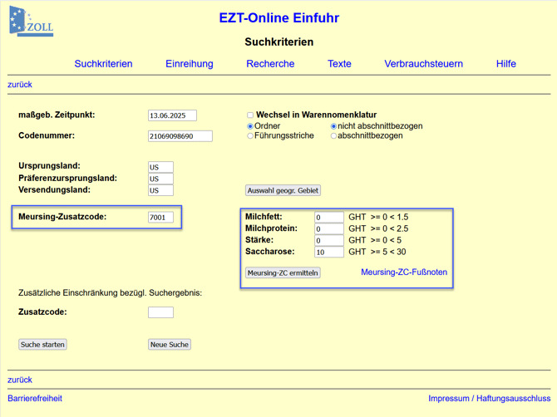Screen dimensions: 557x417
Task: Enable Wechsel in Warennomenklatur checkbox
Action: (250, 115)
